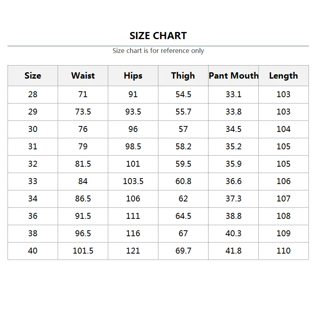Select thigh value 58.2
Viewport: 316px width, 316px height.
183,147
